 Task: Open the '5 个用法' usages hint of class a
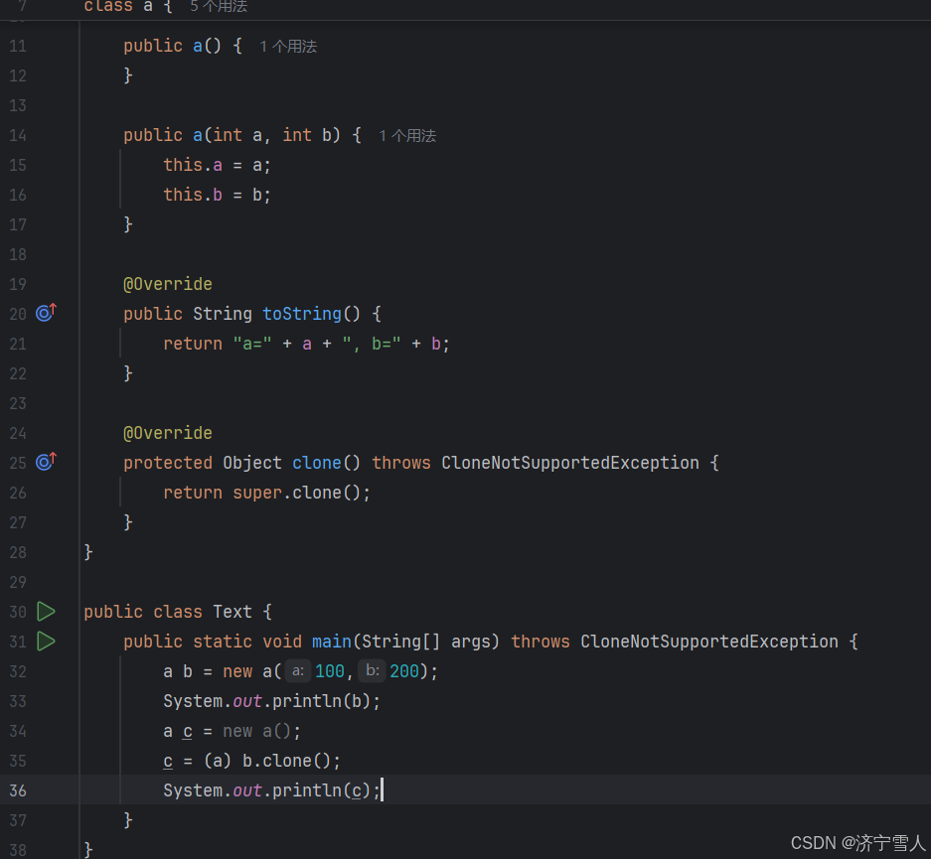(219, 7)
